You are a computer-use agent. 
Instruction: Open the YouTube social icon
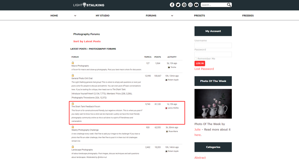point(197,5)
